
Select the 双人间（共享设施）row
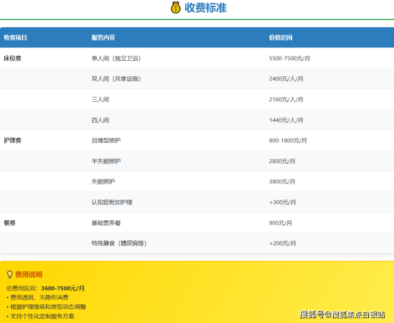coord(116,79)
